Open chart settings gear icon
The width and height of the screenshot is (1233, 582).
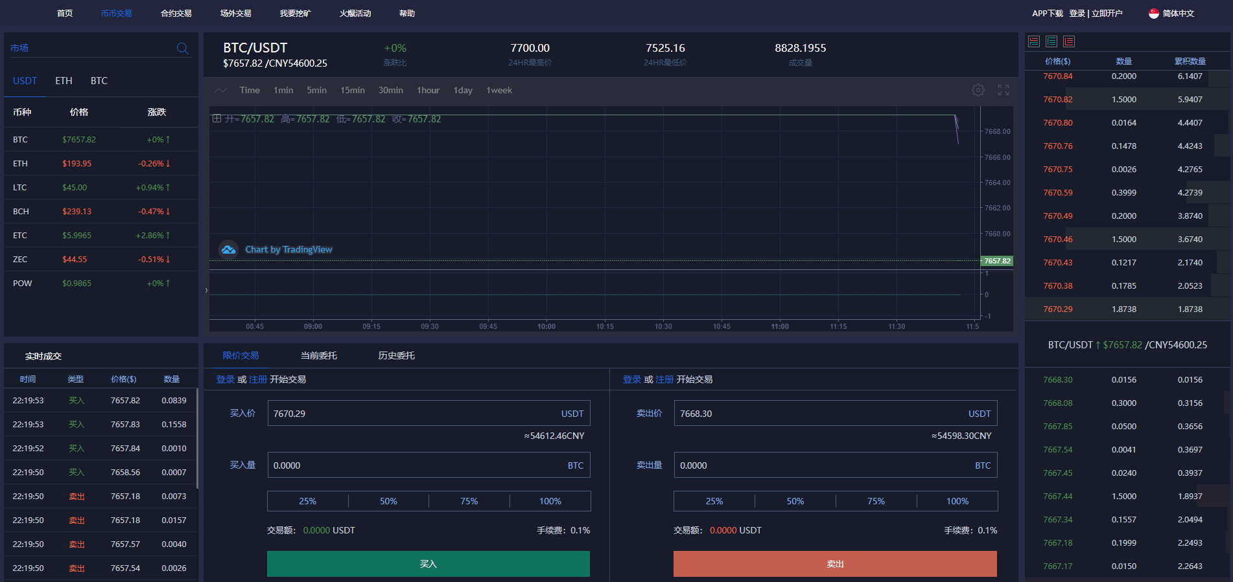[x=978, y=90]
